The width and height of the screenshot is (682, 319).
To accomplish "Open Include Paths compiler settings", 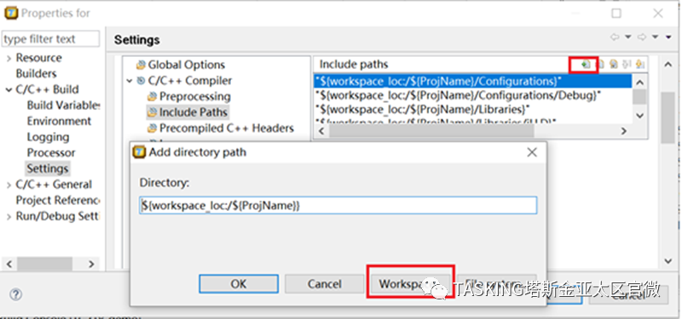I will tap(194, 112).
